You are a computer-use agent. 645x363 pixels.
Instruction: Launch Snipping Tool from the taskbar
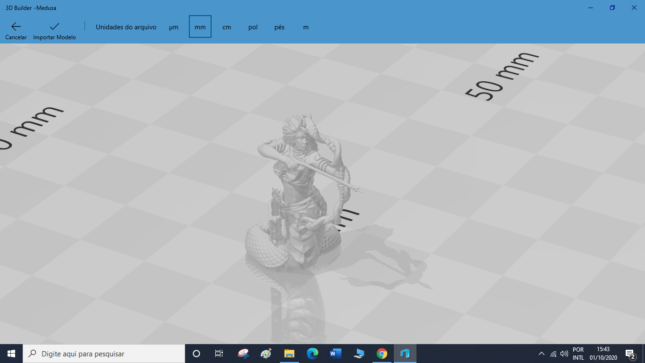coord(243,354)
